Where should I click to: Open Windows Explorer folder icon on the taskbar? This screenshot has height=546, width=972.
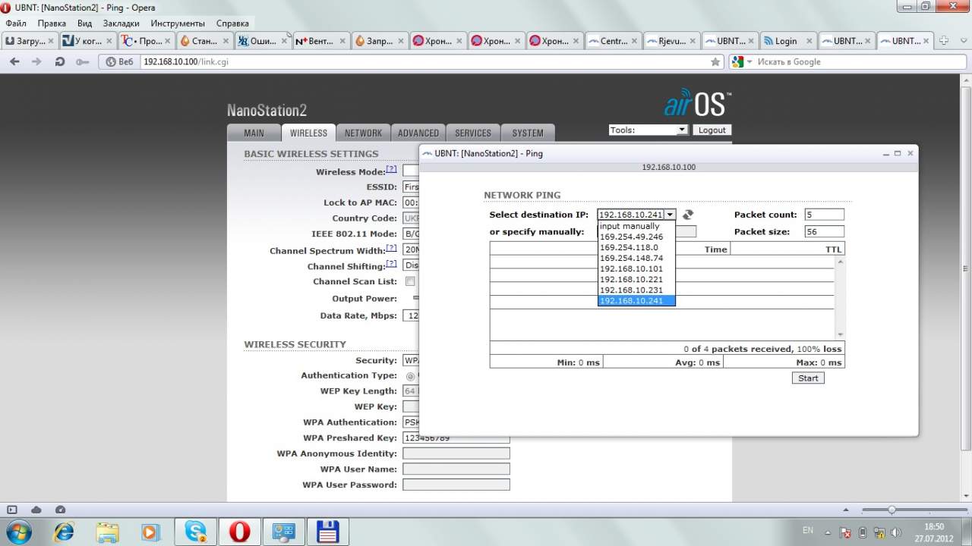107,532
